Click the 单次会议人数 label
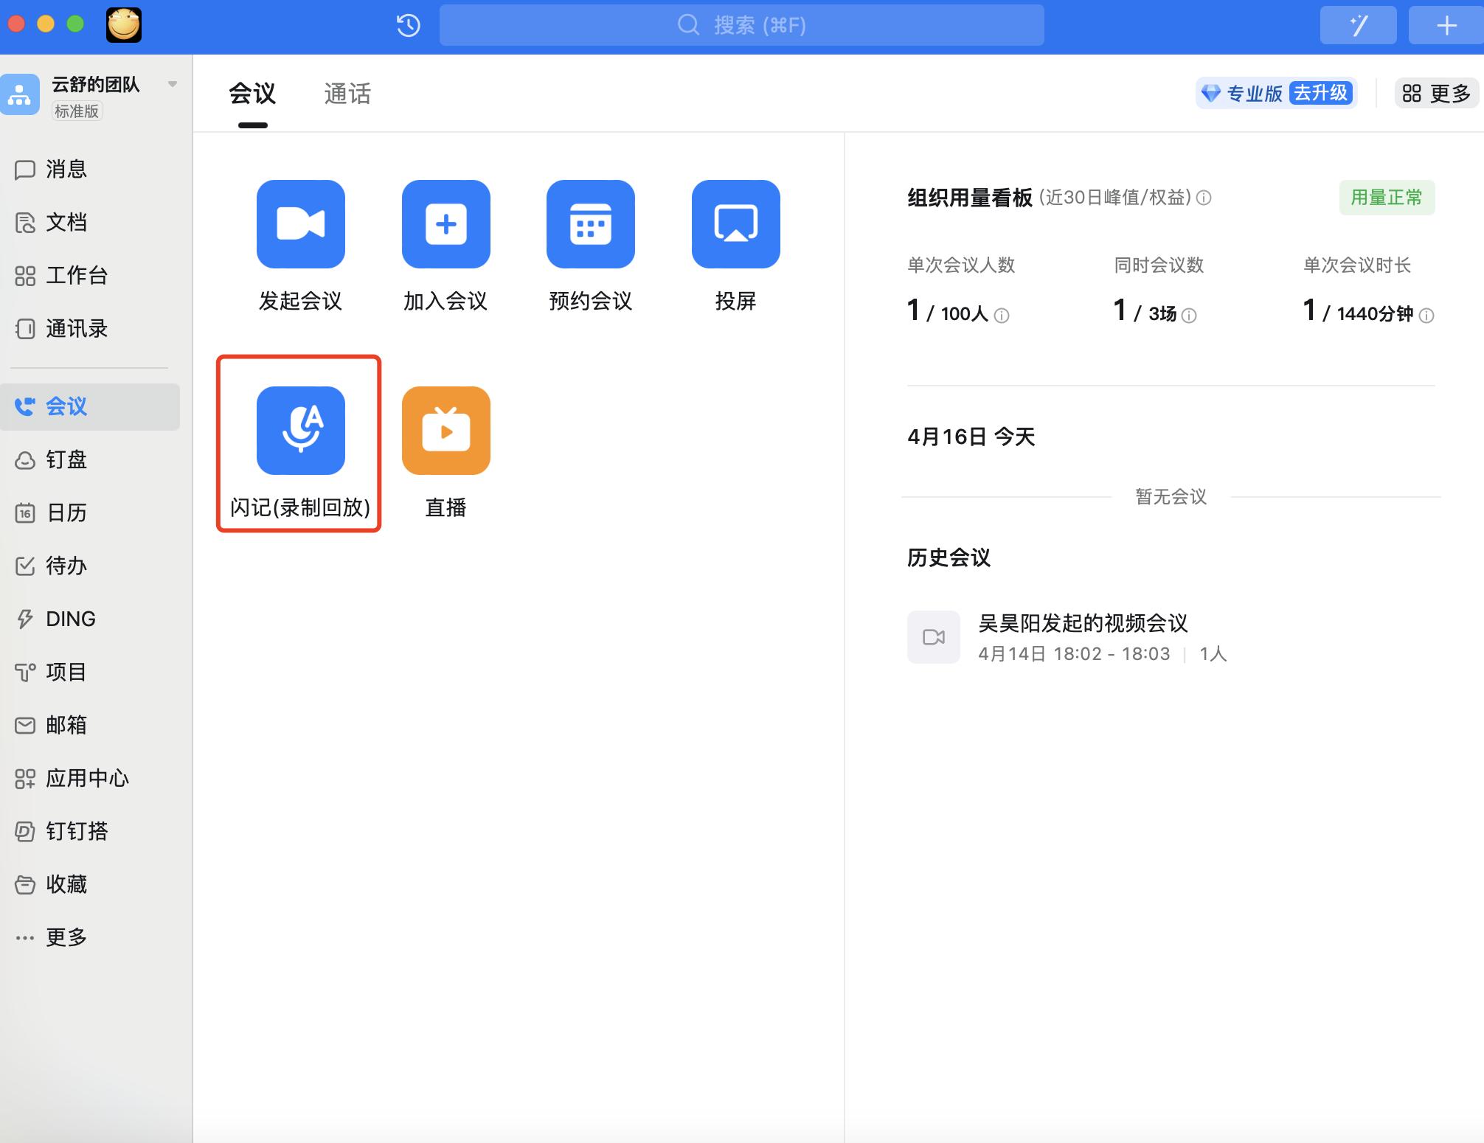The width and height of the screenshot is (1484, 1143). 961,265
